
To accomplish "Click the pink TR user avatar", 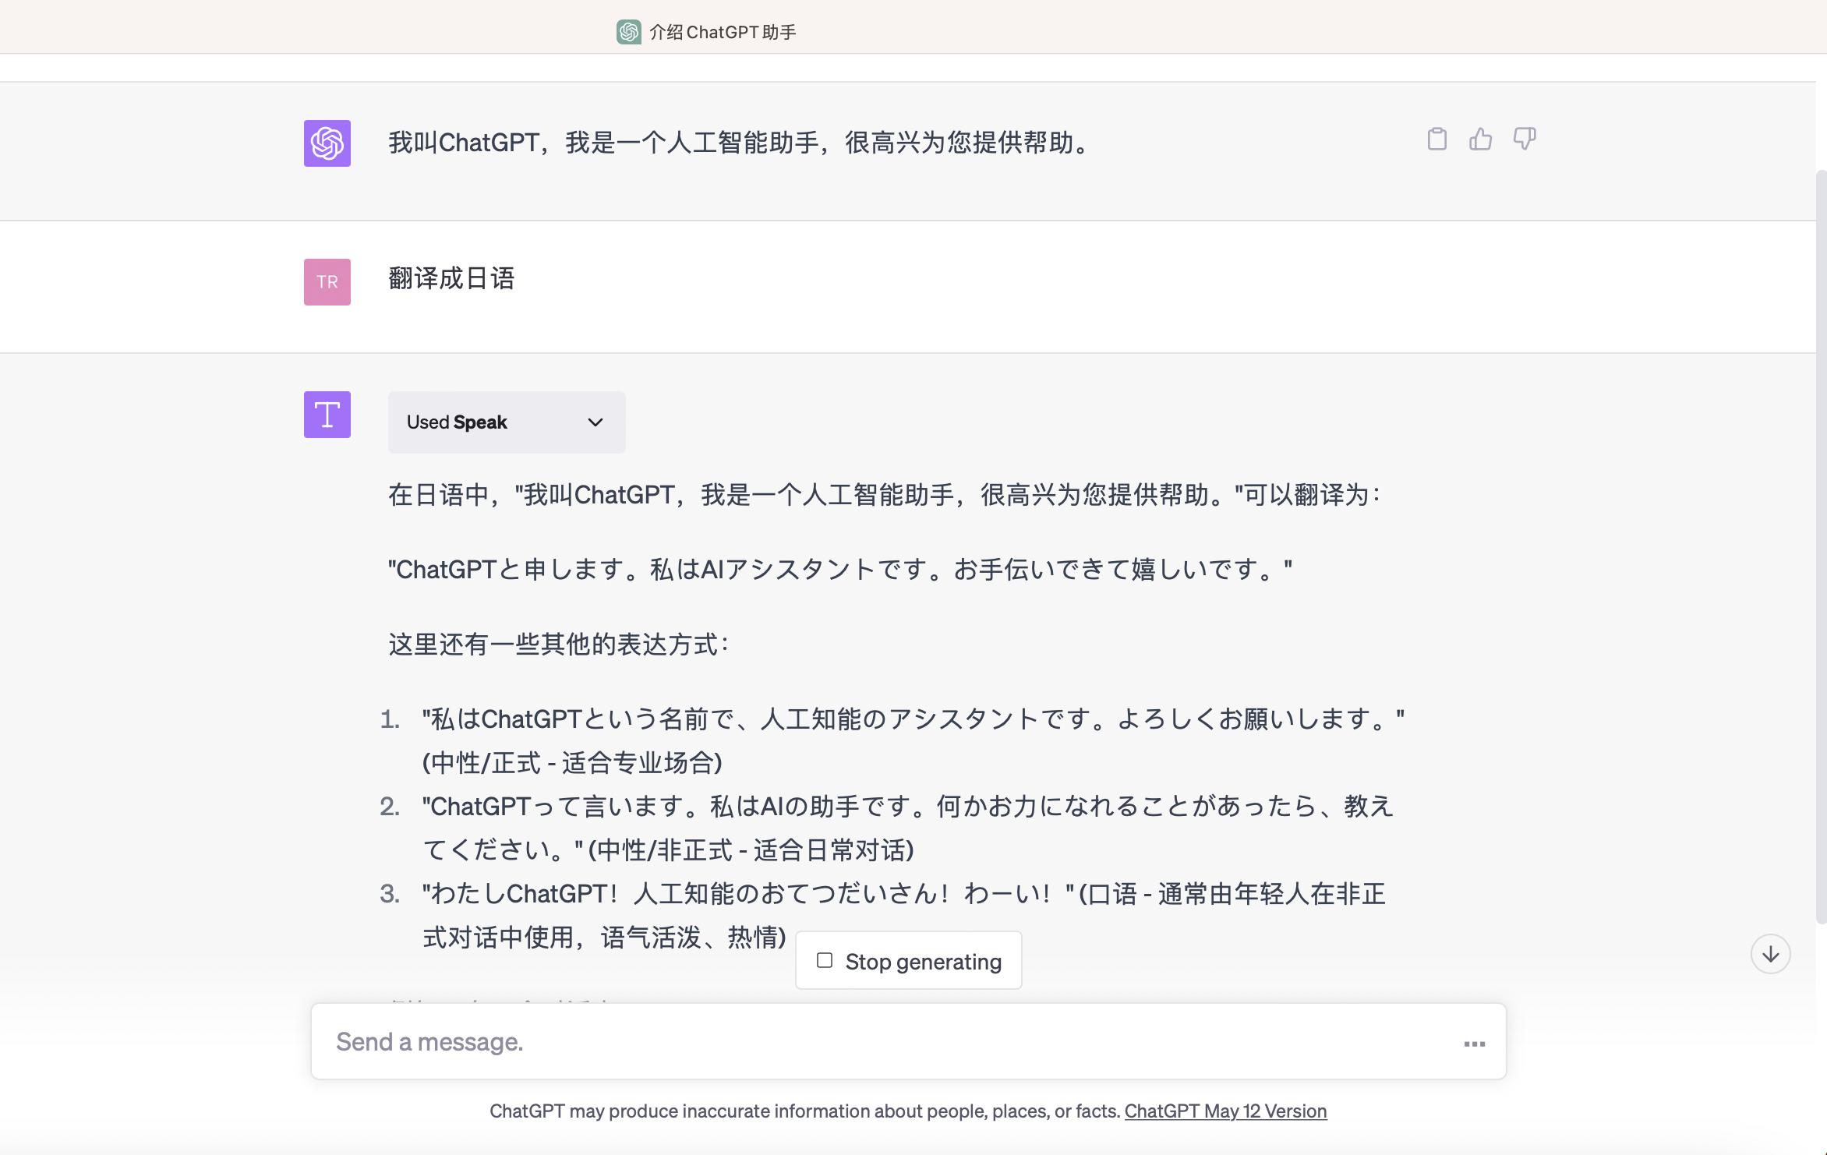I will click(327, 282).
